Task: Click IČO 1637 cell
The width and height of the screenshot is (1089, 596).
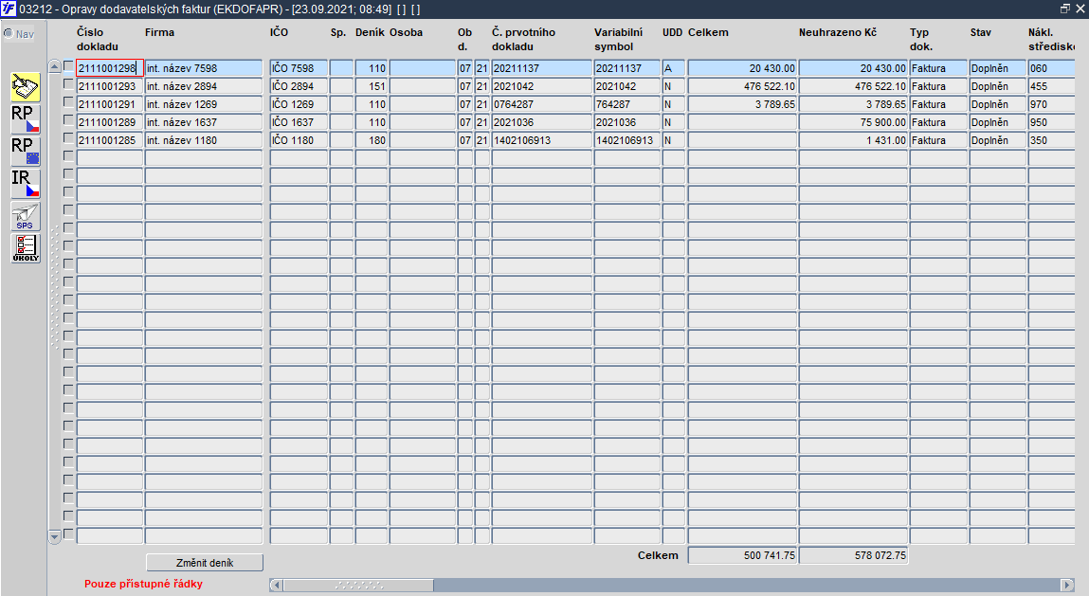Action: pos(299,122)
